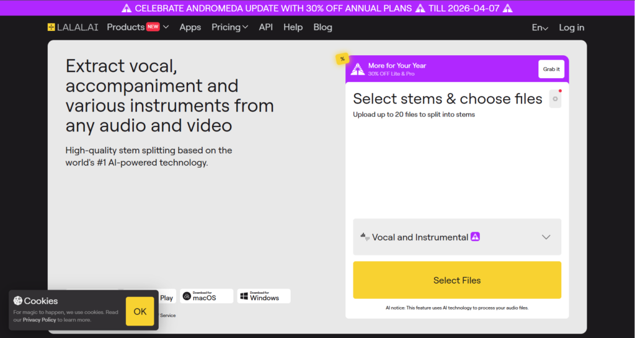Open the Pricing dropdown
Image resolution: width=635 pixels, height=338 pixels.
point(229,27)
